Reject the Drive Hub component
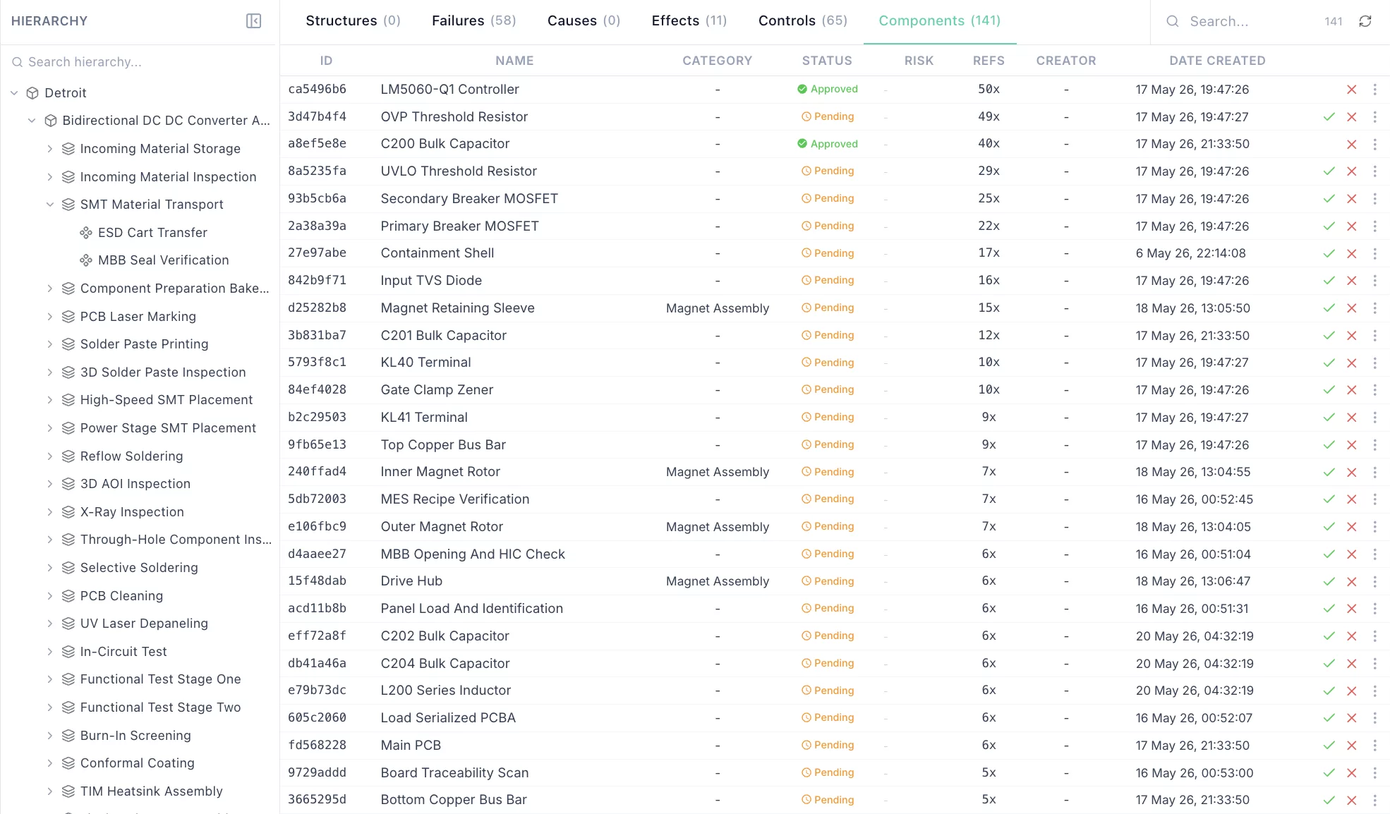Image resolution: width=1390 pixels, height=814 pixels. [1352, 581]
